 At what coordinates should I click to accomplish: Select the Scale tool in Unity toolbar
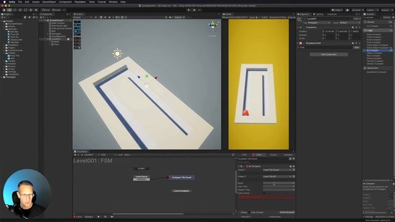click(x=20, y=10)
